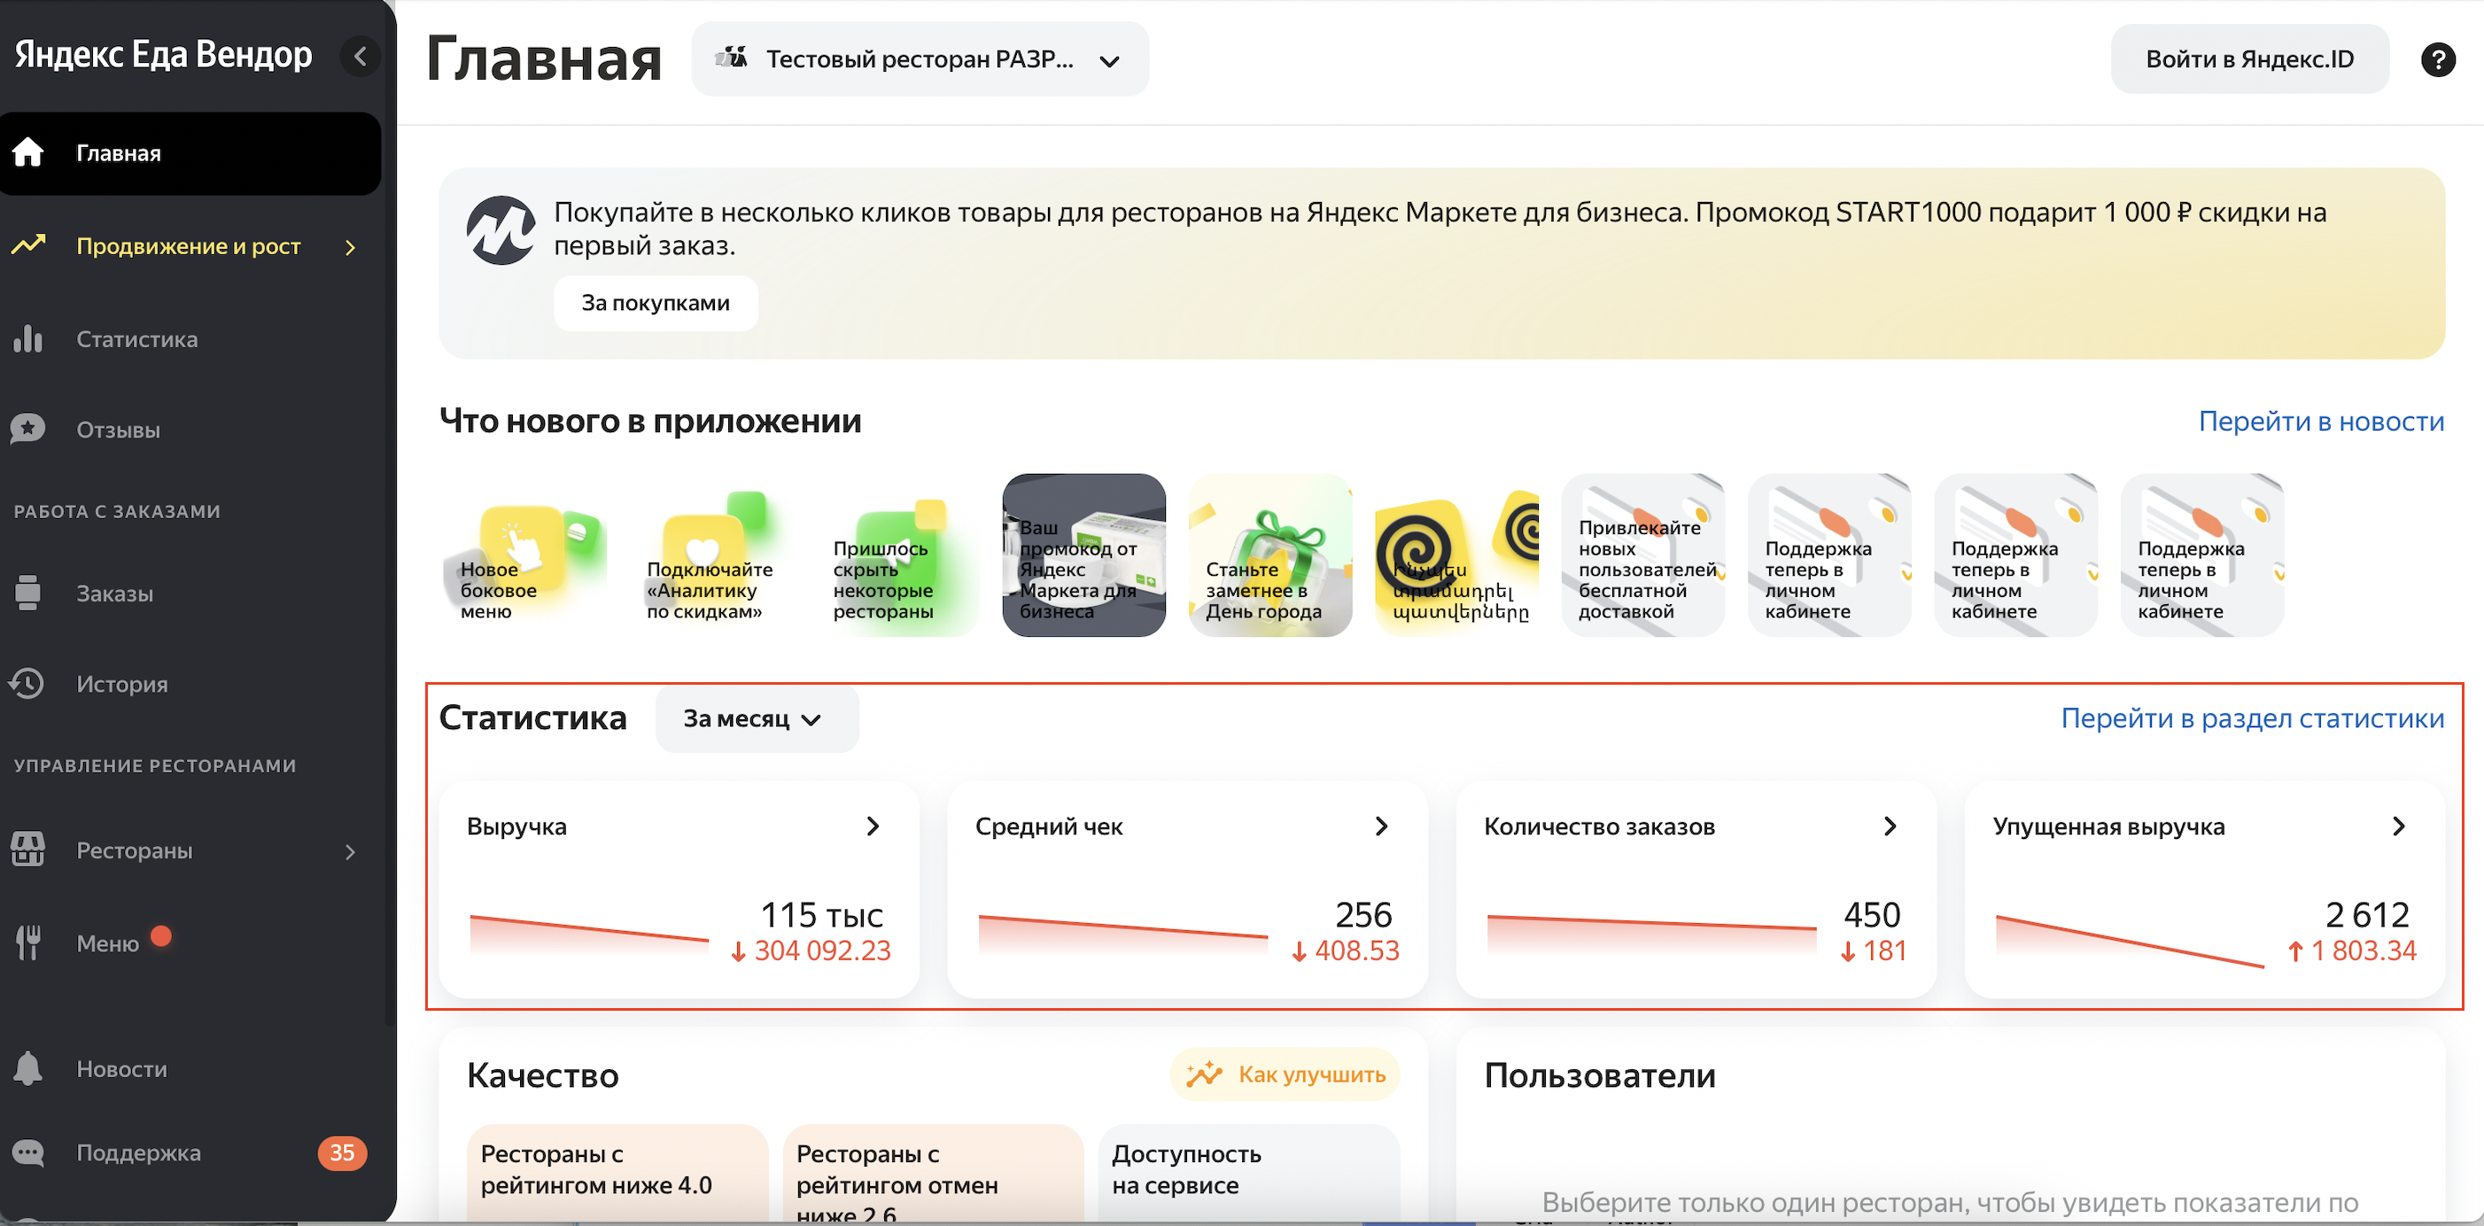Click the Яндекс Еда Вендор logo text
This screenshot has width=2484, height=1226.
(163, 54)
